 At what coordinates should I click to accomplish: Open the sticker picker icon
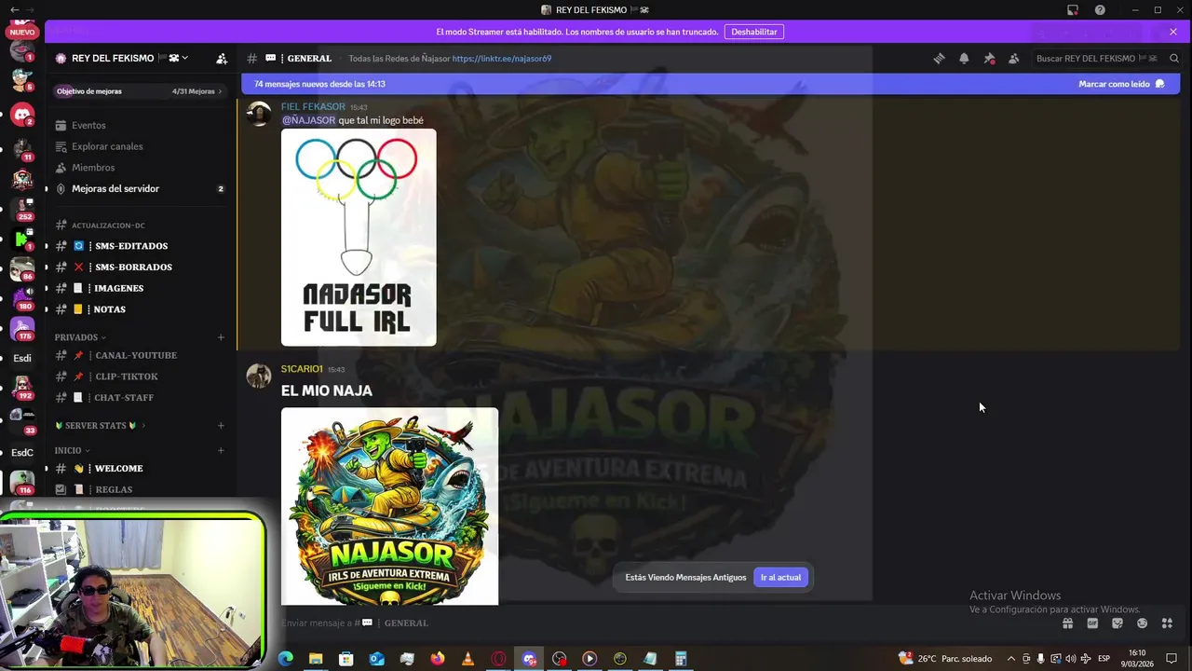pyautogui.click(x=1117, y=623)
